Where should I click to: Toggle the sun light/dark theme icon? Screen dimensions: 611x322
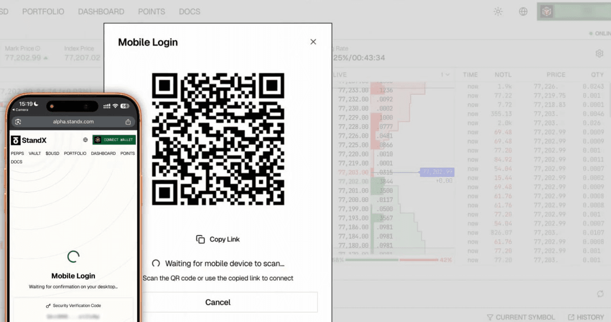[x=498, y=12]
